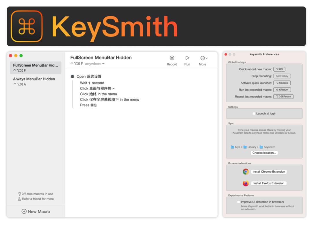Select the Press ⌘Q step
312x226 pixels.
88,105
